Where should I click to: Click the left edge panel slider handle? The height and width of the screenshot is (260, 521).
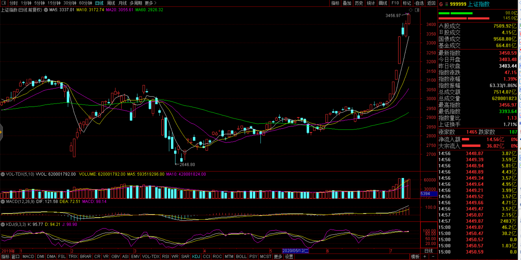1,132
